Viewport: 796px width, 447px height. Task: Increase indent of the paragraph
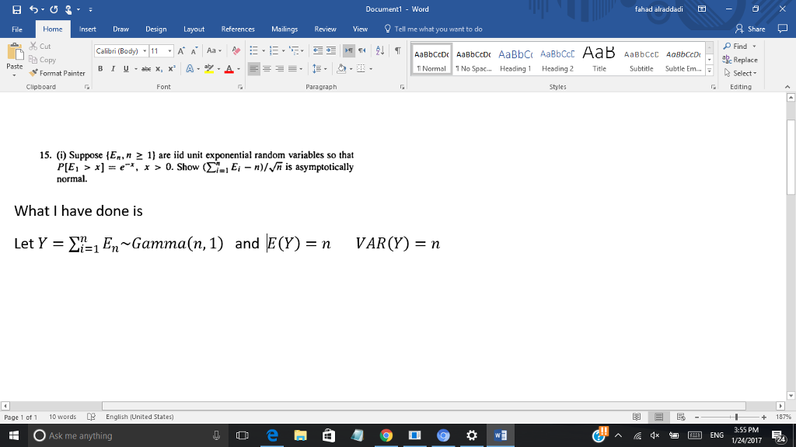click(330, 50)
